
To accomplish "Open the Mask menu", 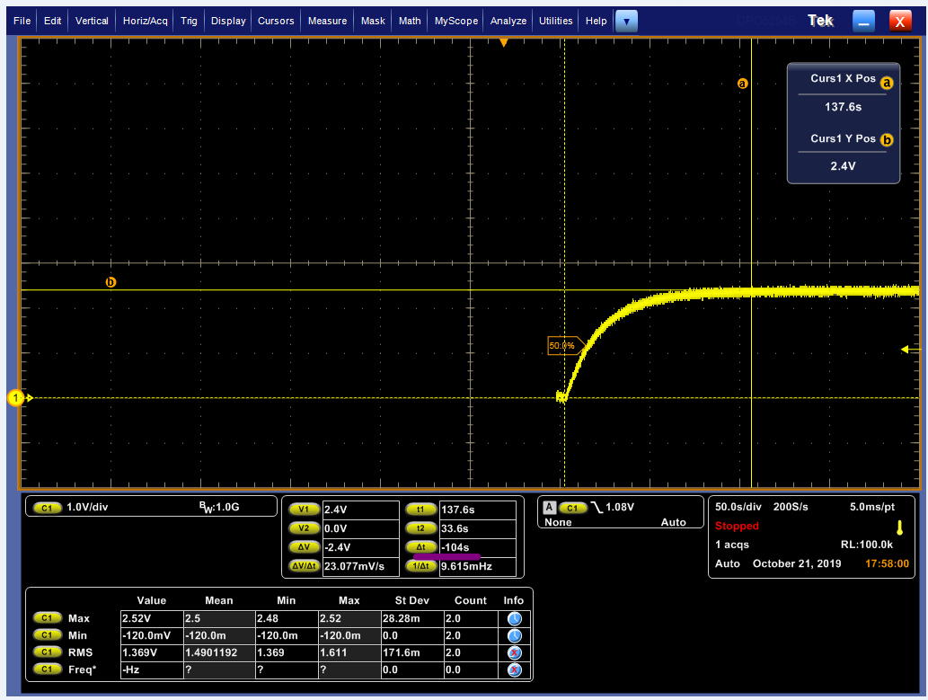I will click(x=373, y=21).
